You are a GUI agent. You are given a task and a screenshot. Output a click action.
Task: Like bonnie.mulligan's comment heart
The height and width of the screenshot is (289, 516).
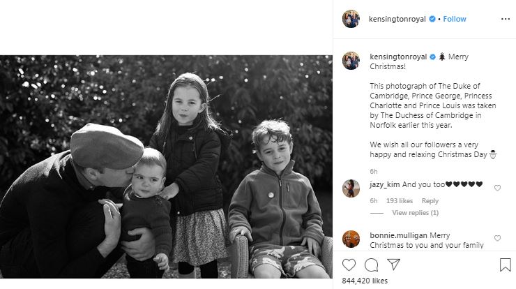point(497,238)
